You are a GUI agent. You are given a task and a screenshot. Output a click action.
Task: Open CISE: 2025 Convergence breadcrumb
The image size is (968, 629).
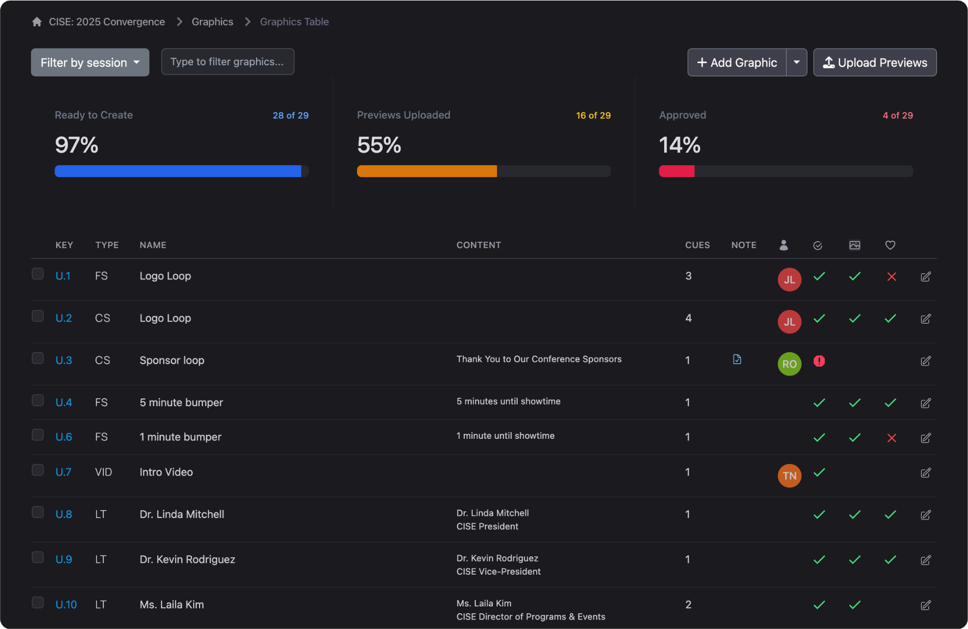(x=107, y=22)
